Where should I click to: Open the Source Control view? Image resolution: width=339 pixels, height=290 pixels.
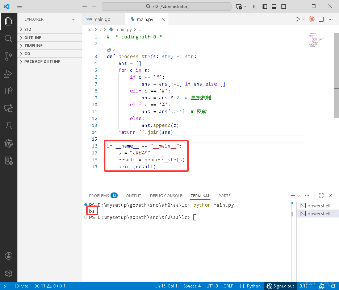pos(9,56)
